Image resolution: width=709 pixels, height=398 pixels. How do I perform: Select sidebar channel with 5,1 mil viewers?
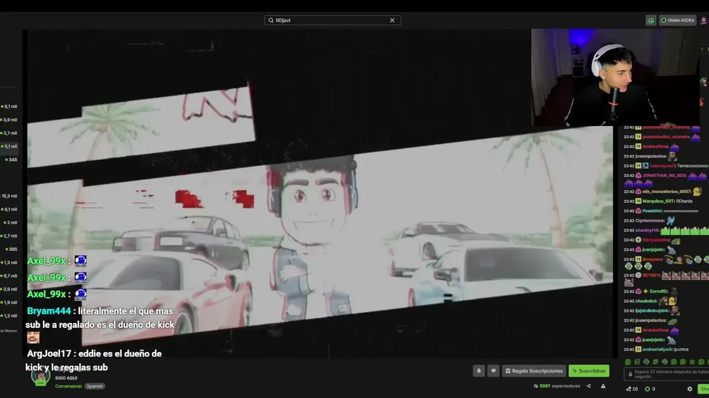coord(9,146)
